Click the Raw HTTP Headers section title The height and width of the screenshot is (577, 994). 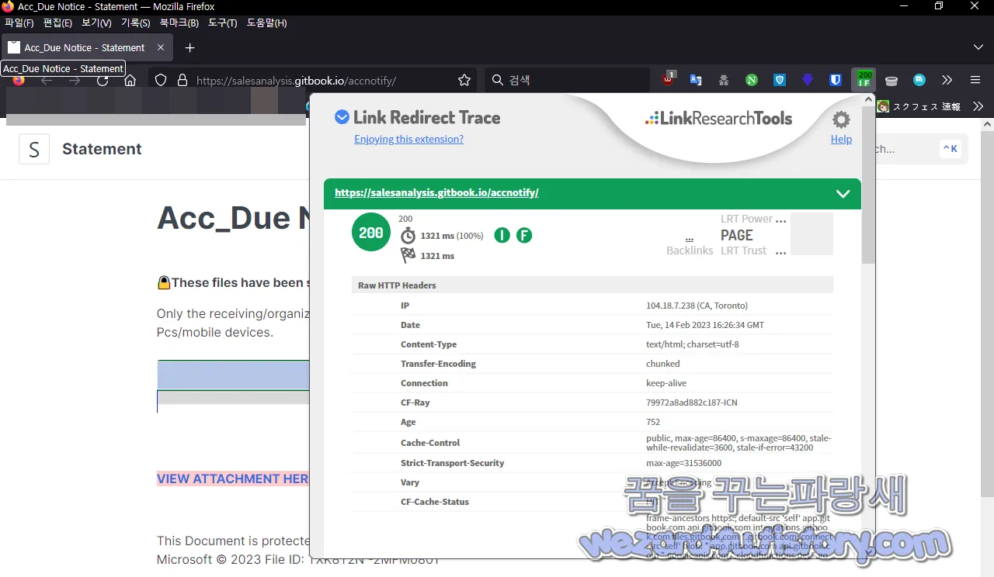(397, 285)
